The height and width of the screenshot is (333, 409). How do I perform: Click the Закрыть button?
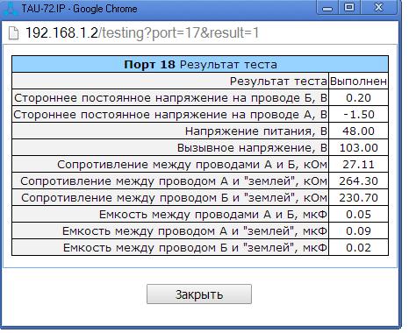pos(199,294)
